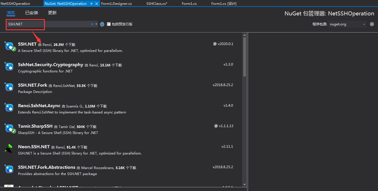
Task: Click the refresh search results icon
Action: point(102,24)
